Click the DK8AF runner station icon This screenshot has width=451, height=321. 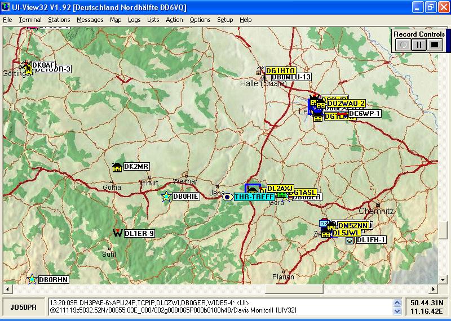pyautogui.click(x=26, y=65)
